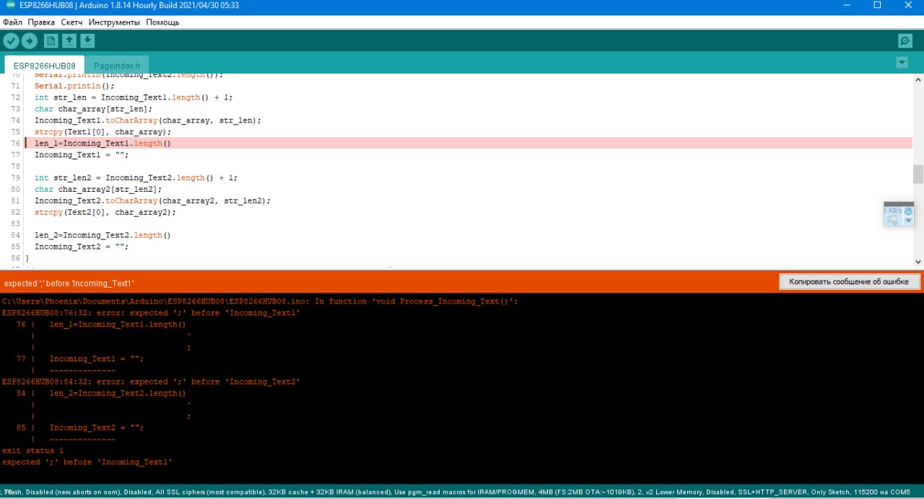924x499 pixels.
Task: Open the tab options dropdown arrow
Action: (902, 63)
